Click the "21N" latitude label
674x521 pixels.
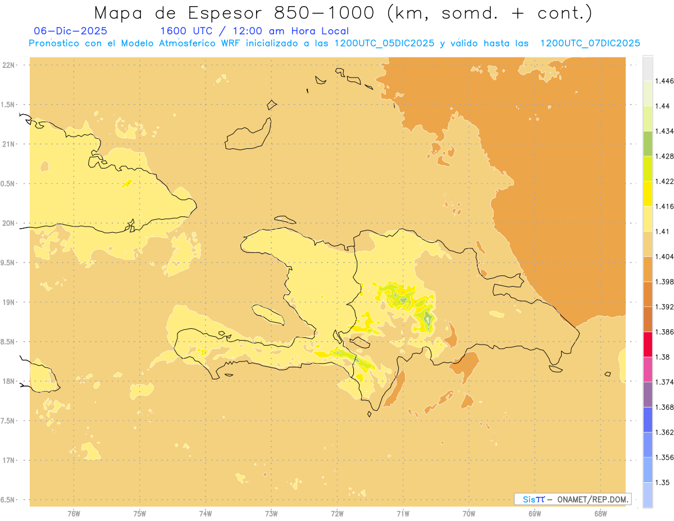tap(10, 144)
